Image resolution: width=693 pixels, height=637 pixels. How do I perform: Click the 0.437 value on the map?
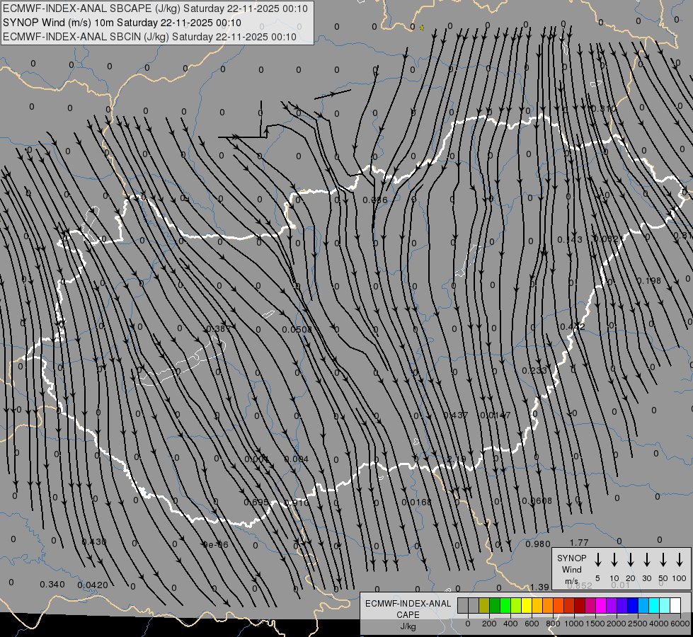tap(456, 415)
